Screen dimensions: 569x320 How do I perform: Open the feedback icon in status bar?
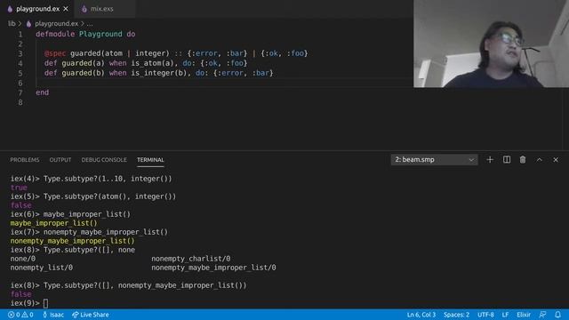(x=542, y=315)
